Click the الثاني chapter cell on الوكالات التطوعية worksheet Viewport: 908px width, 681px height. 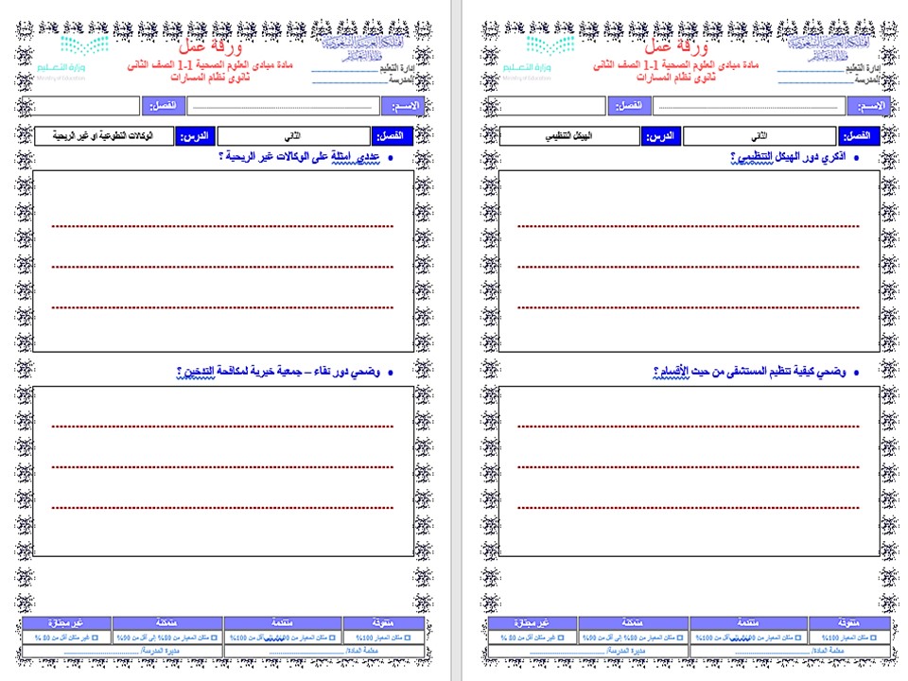coord(293,136)
